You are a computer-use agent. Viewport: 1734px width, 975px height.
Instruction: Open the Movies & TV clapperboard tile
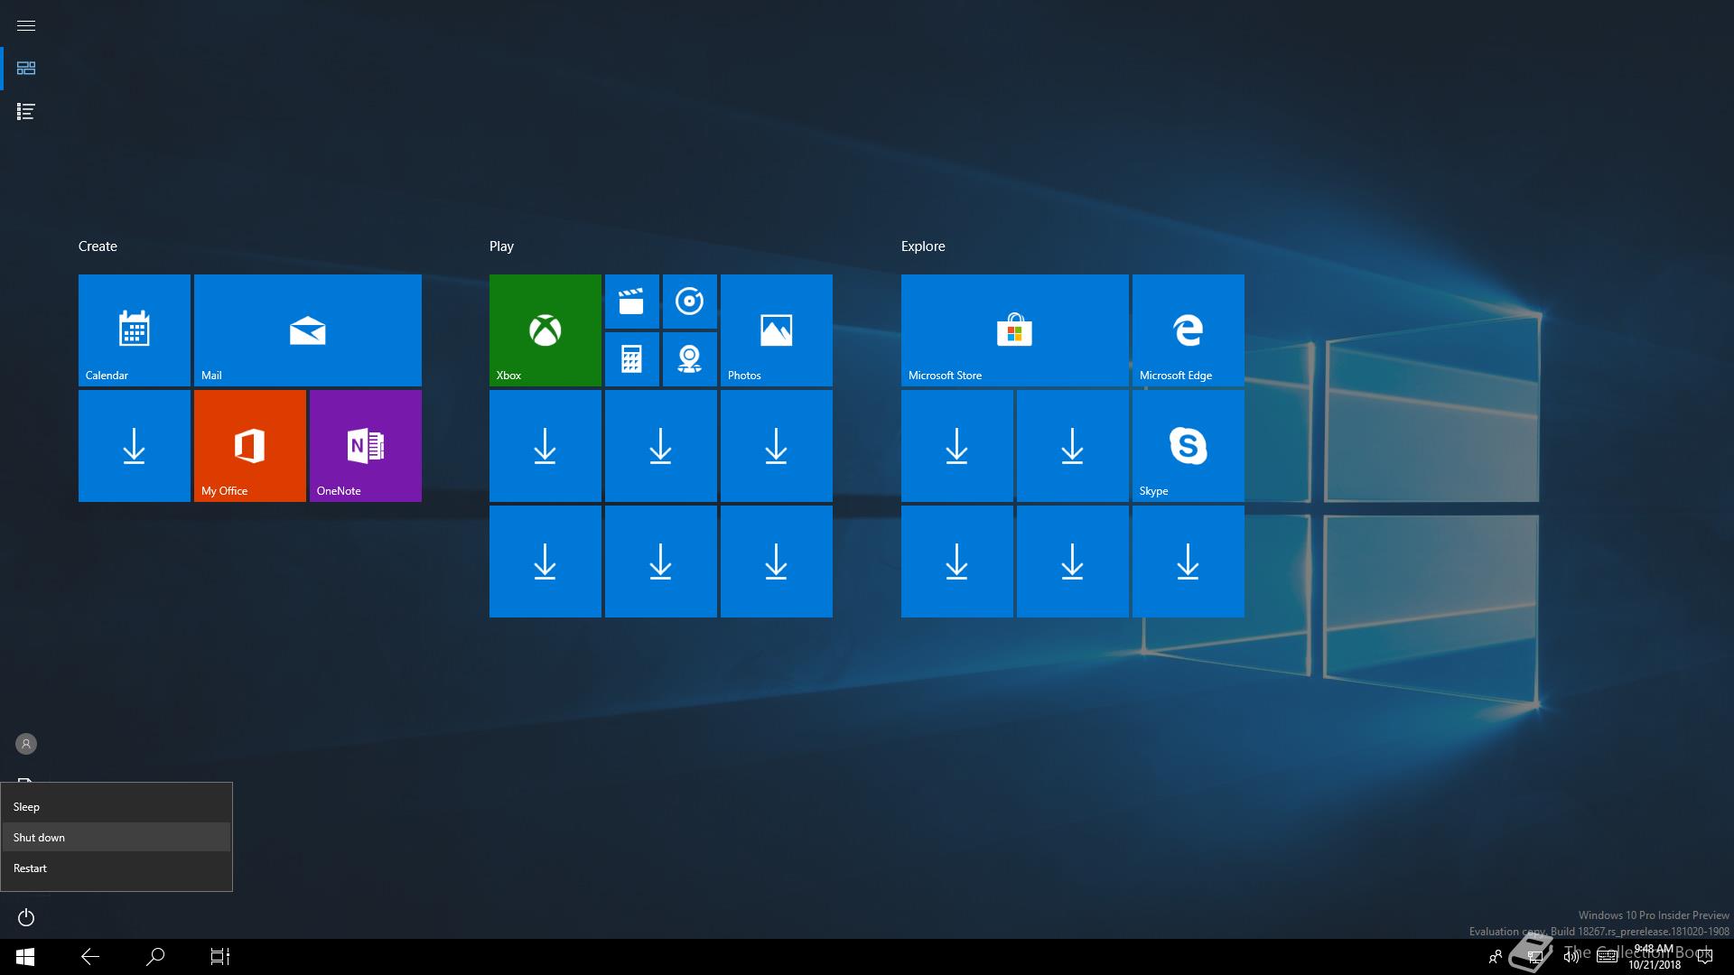632,302
